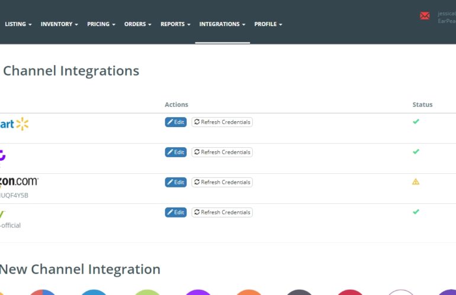Screen dimensions: 456x295
Task: Click the amazon.com channel logo
Action: point(19,182)
